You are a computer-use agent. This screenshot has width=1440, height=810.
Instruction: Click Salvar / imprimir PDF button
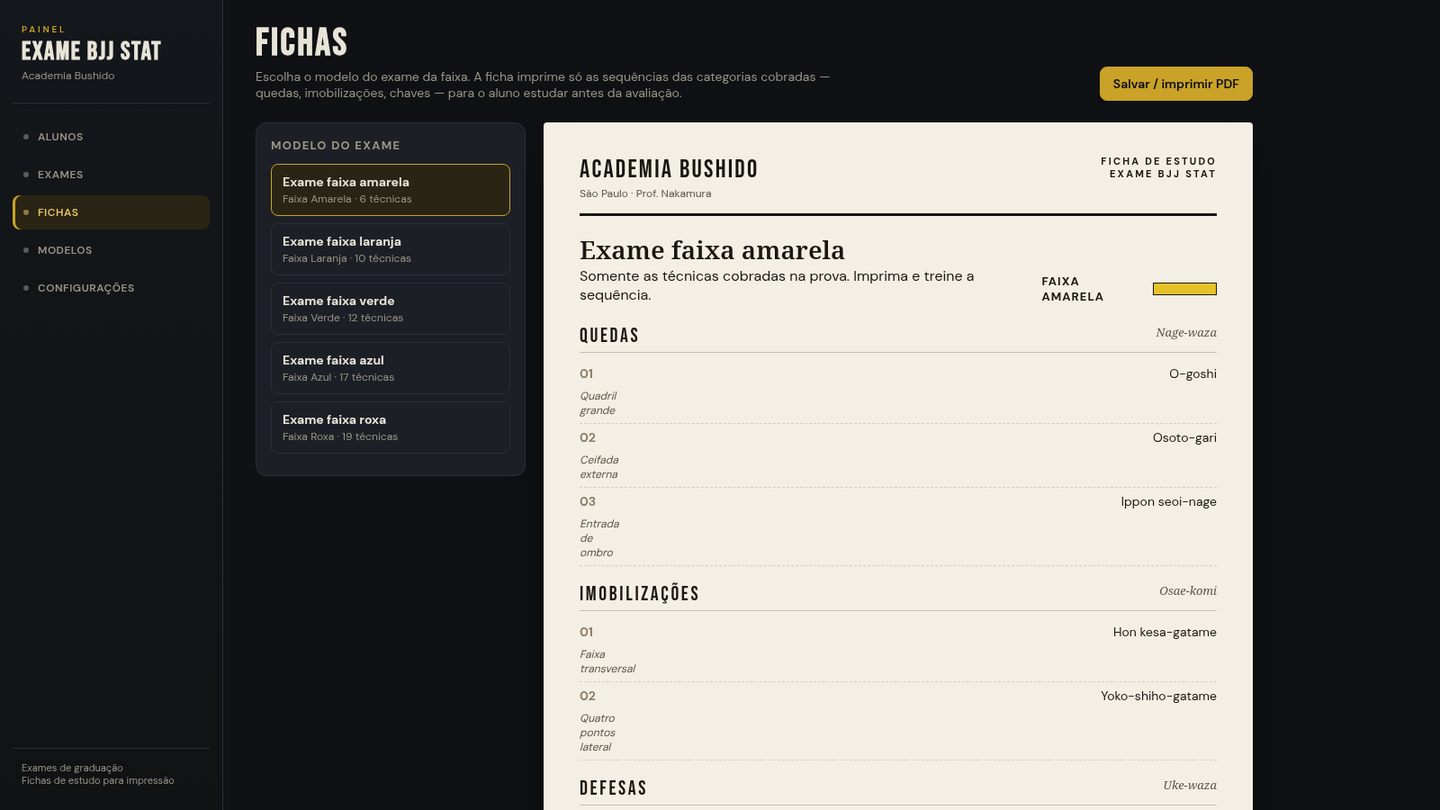pos(1175,84)
